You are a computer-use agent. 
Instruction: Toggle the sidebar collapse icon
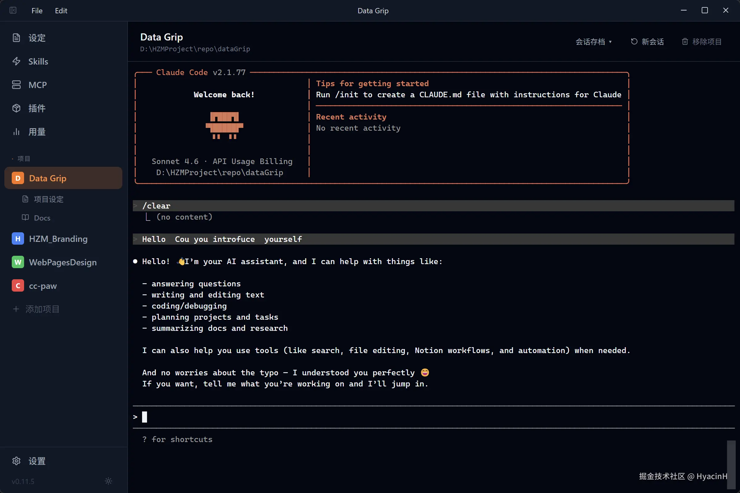13,11
